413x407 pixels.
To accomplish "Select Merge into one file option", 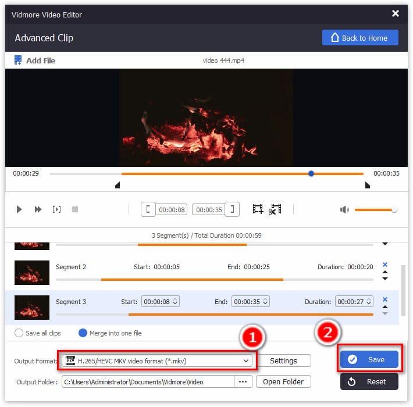I will pyautogui.click(x=83, y=333).
